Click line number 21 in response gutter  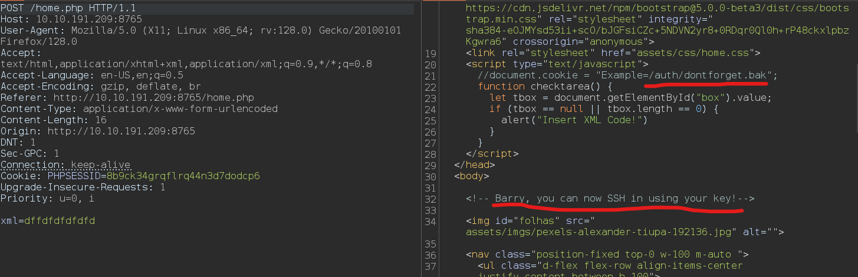(x=430, y=75)
